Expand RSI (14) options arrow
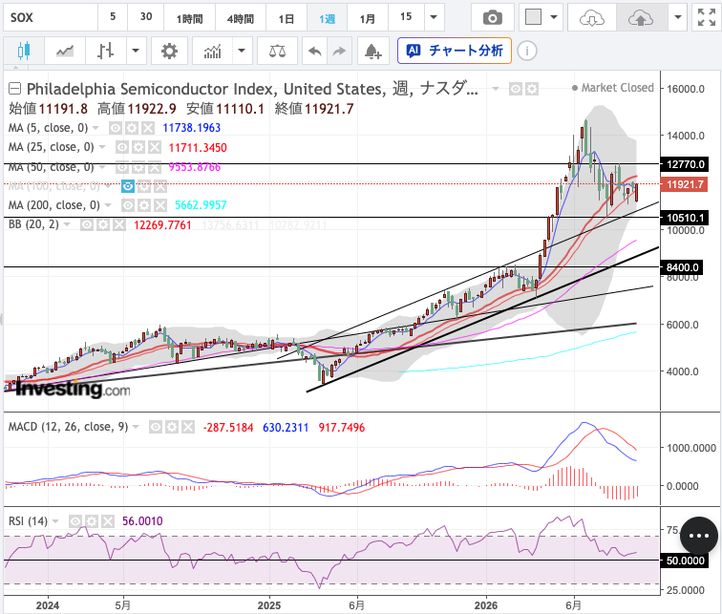 pyautogui.click(x=55, y=521)
